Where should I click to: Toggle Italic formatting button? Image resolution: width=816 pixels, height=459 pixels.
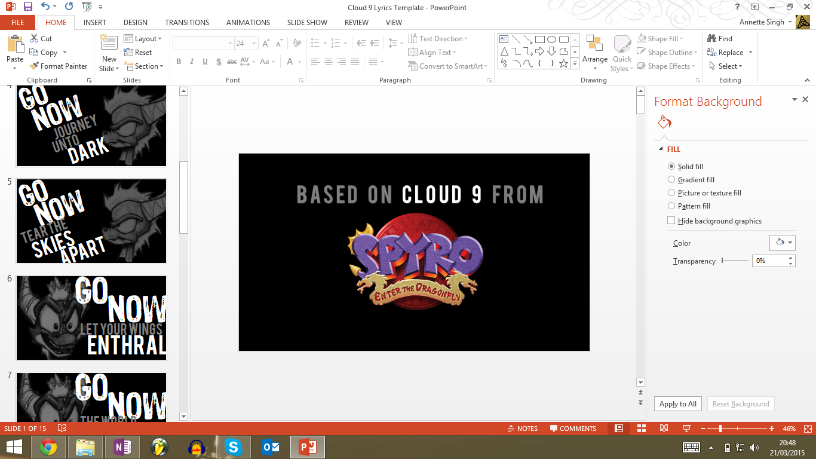tap(192, 62)
